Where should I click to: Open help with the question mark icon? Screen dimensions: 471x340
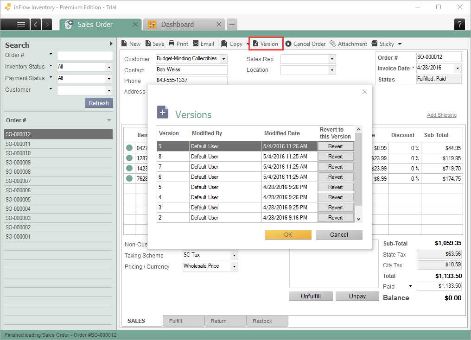click(x=459, y=24)
